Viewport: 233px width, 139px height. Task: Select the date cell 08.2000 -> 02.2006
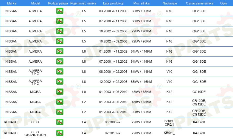click(x=113, y=72)
